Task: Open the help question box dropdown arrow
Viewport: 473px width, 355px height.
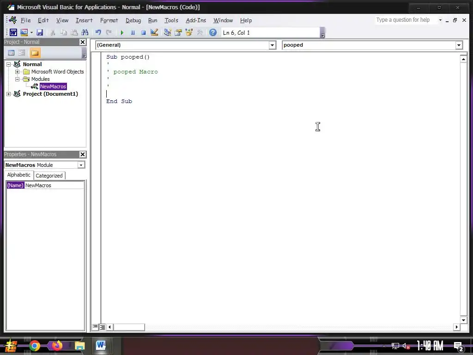Action: tap(440, 20)
